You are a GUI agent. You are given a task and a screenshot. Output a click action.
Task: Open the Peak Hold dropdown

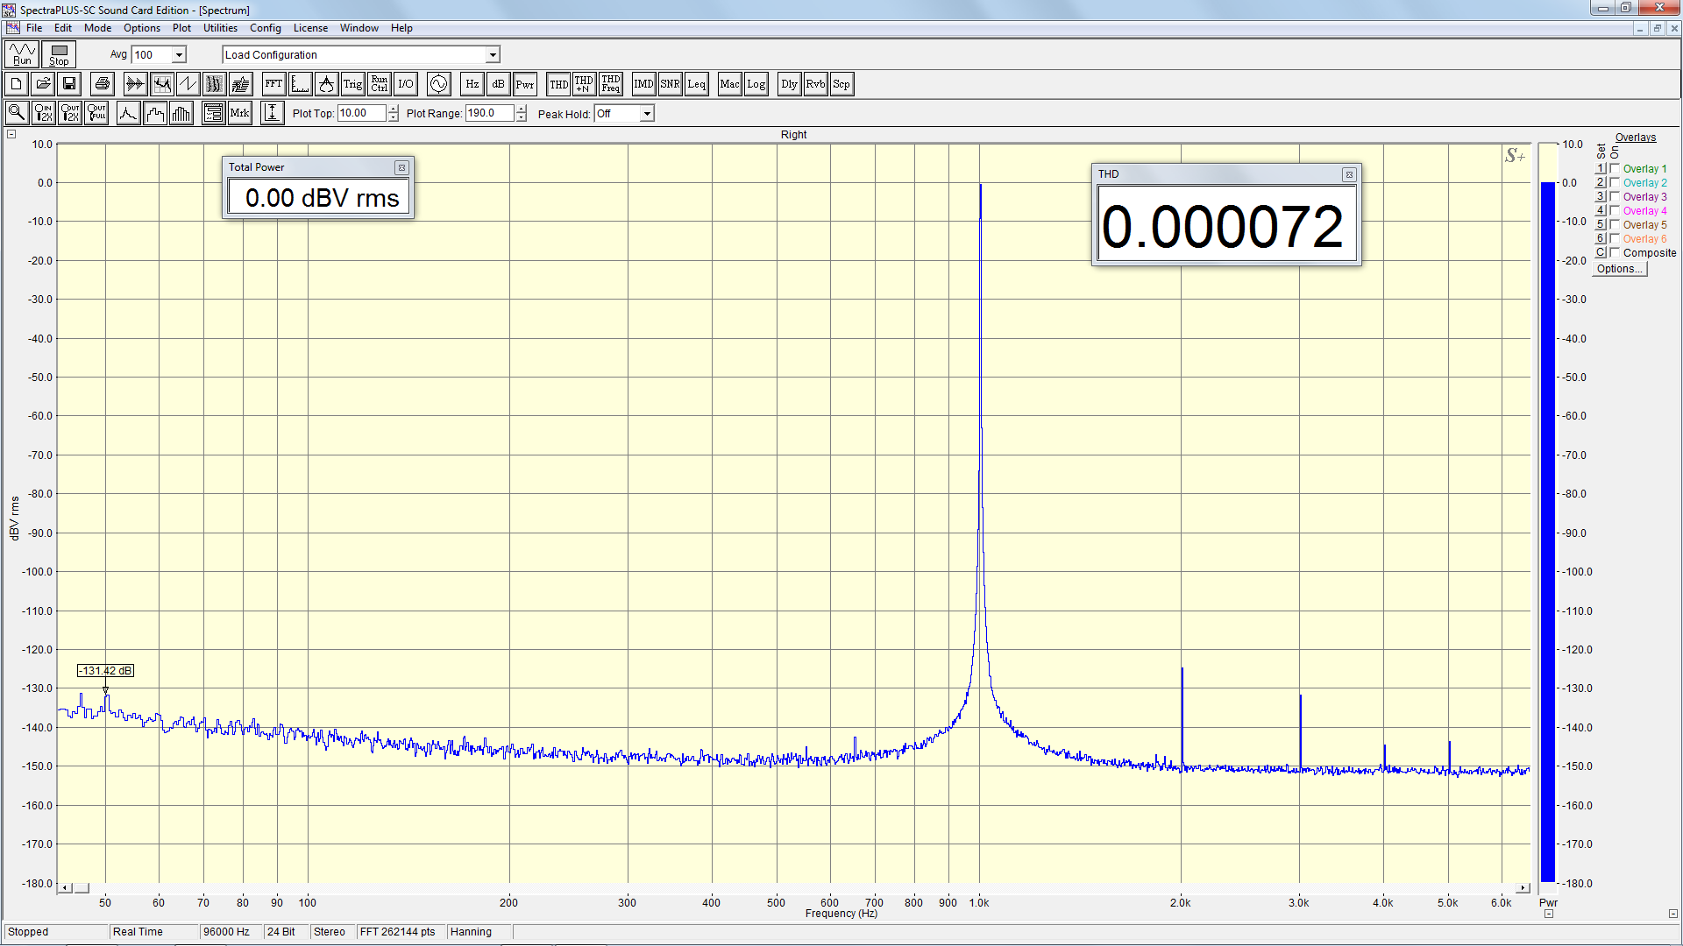point(647,114)
